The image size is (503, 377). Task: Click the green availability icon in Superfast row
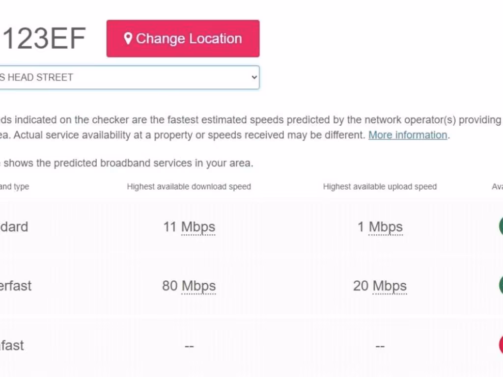point(501,285)
